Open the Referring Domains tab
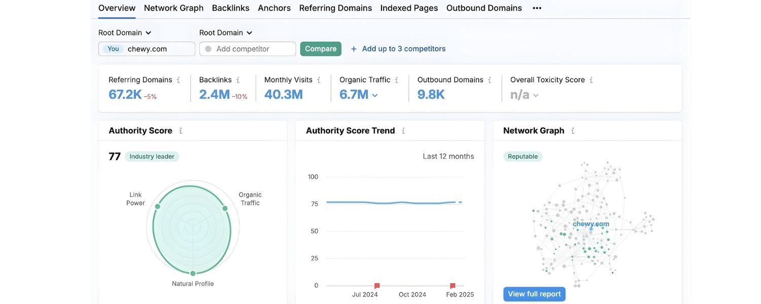Image resolution: width=761 pixels, height=304 pixels. click(x=335, y=8)
